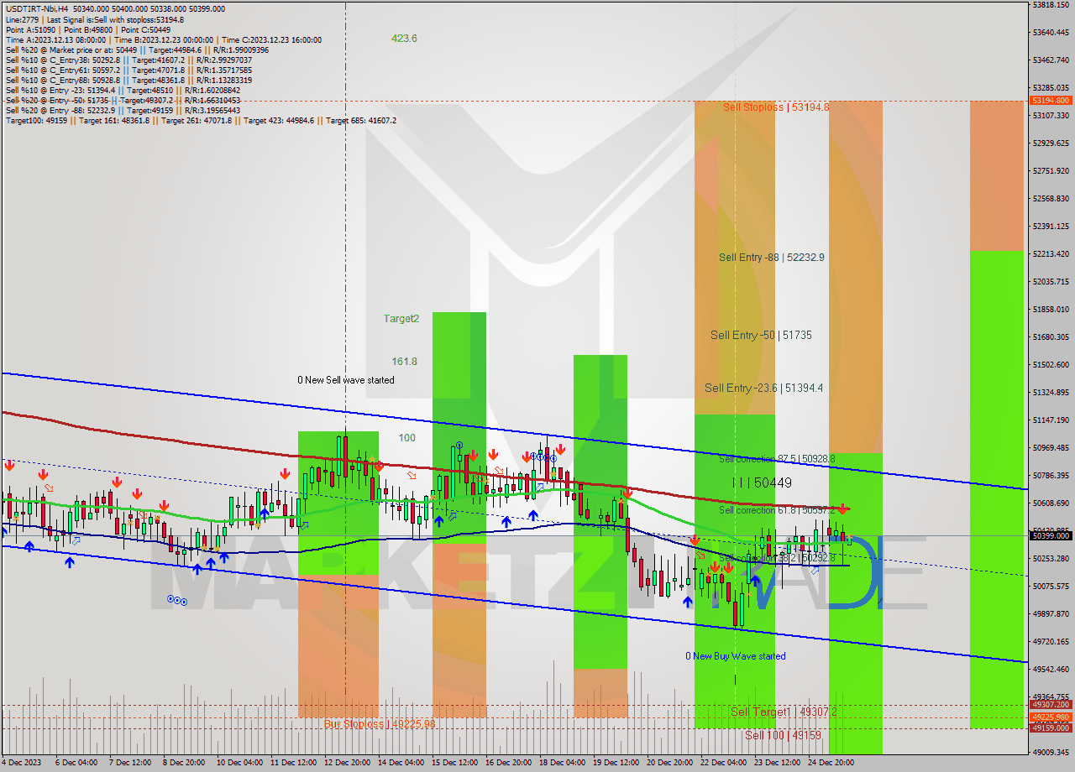This screenshot has height=772, width=1075.
Task: Click the 'Sell Entry -23.6 | 51394.4' label
Action: click(x=764, y=388)
